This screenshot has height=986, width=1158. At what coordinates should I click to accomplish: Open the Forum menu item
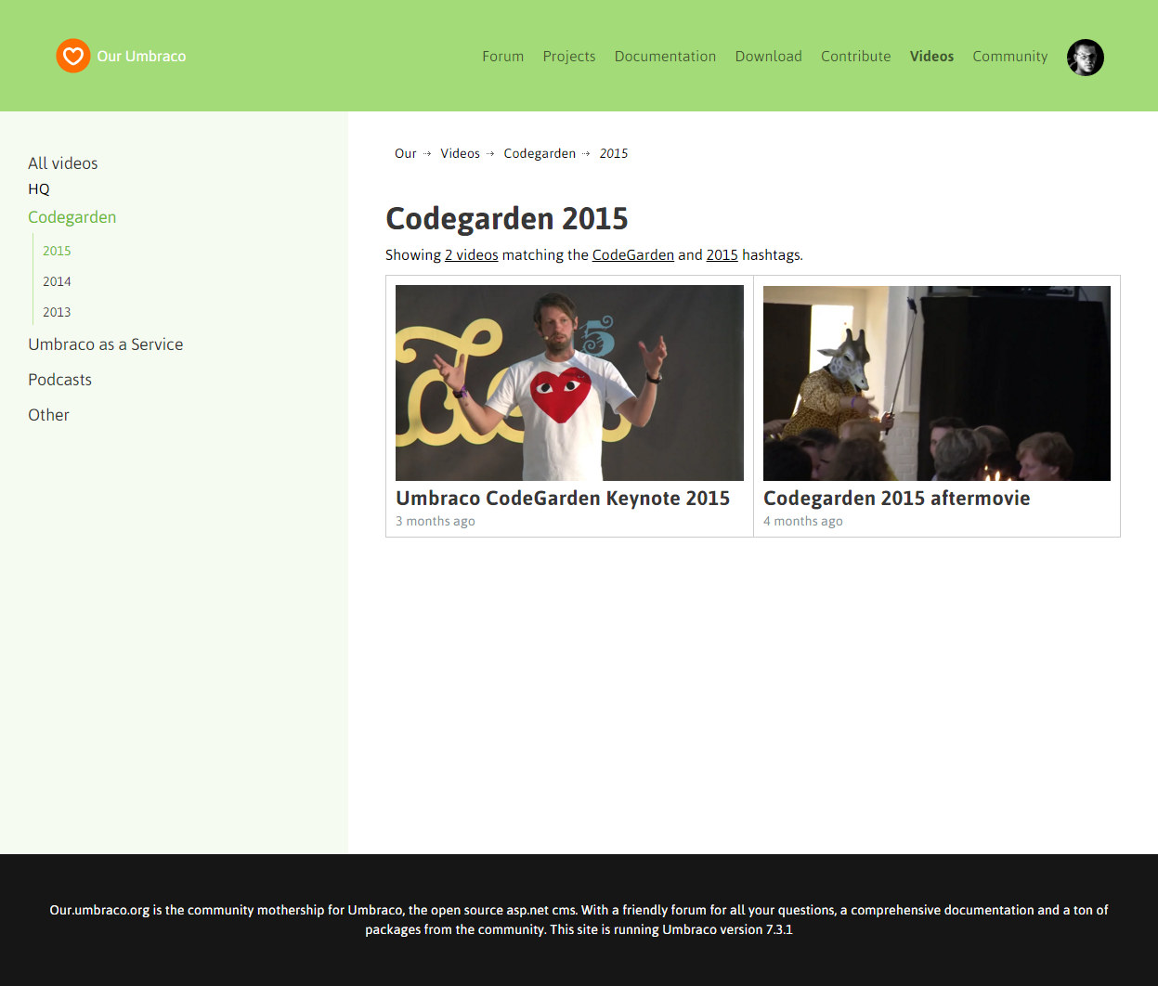pyautogui.click(x=502, y=57)
